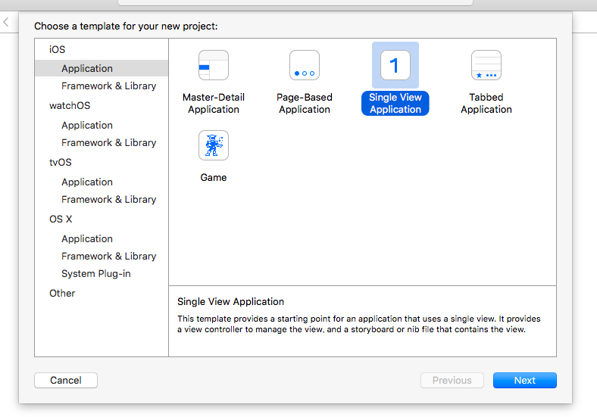Select Application under watchOS
This screenshot has height=417, width=597.
coord(87,125)
